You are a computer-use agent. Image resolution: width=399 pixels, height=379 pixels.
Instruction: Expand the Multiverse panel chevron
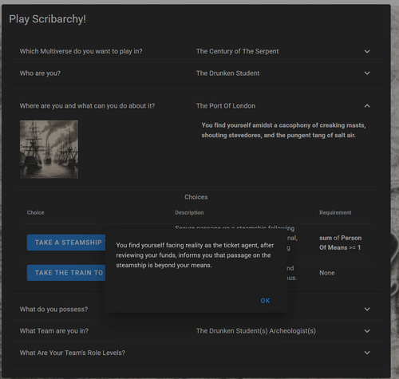(367, 51)
